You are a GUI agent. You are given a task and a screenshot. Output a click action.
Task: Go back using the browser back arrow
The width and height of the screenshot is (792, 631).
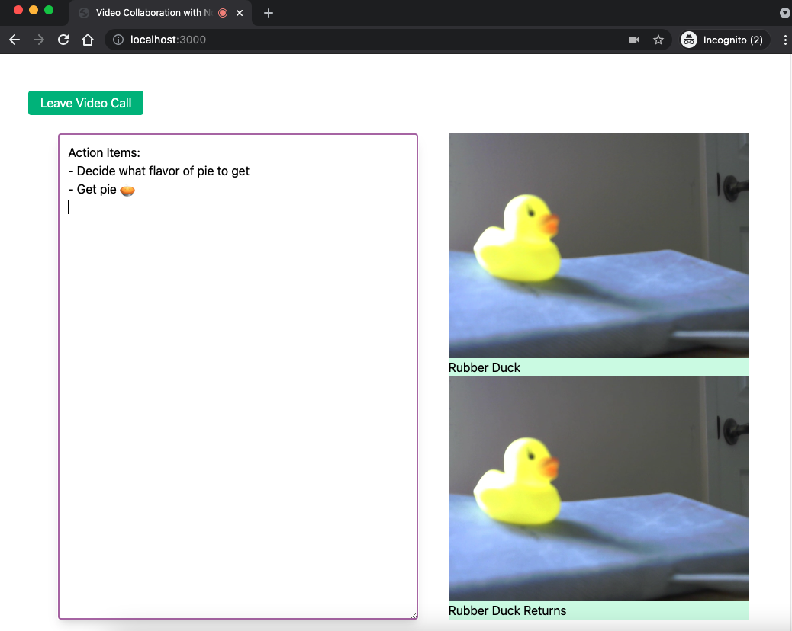click(x=14, y=40)
